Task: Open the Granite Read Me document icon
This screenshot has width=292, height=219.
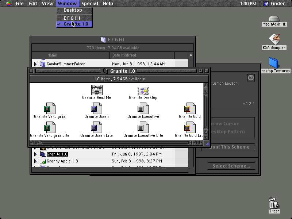Action: pos(97,90)
